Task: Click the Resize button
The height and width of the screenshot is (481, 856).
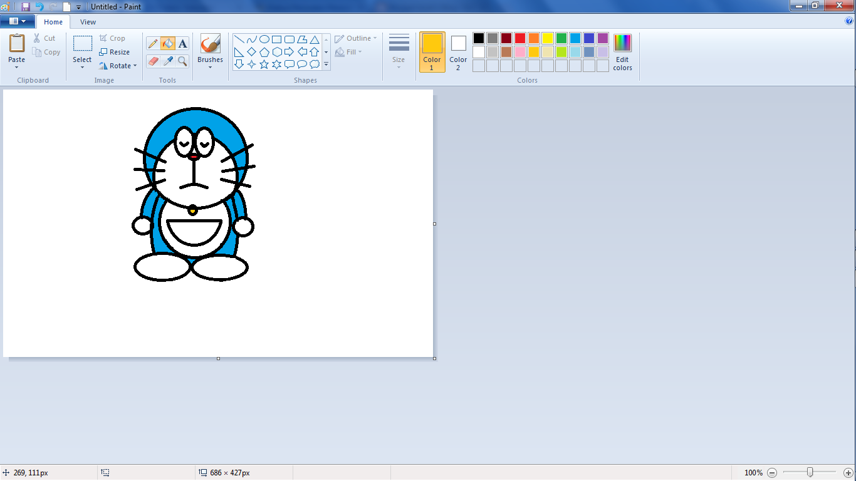Action: click(x=115, y=52)
